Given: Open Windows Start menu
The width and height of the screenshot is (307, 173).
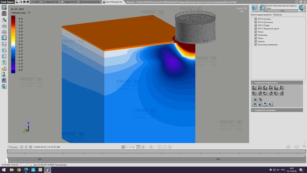Looking at the screenshot, I should coord(4,170).
